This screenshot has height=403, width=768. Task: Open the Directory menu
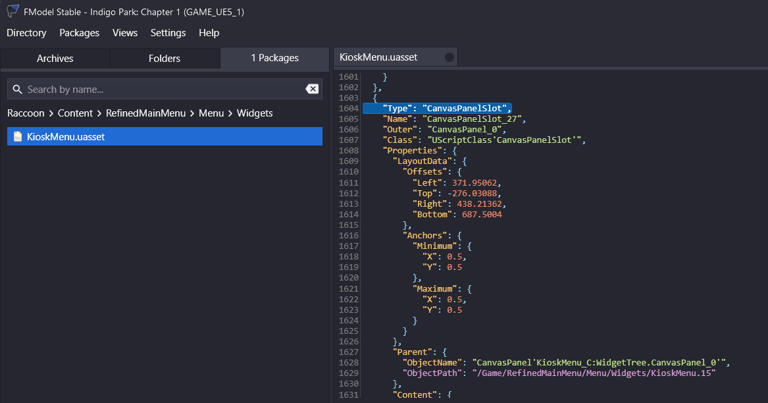coord(26,33)
